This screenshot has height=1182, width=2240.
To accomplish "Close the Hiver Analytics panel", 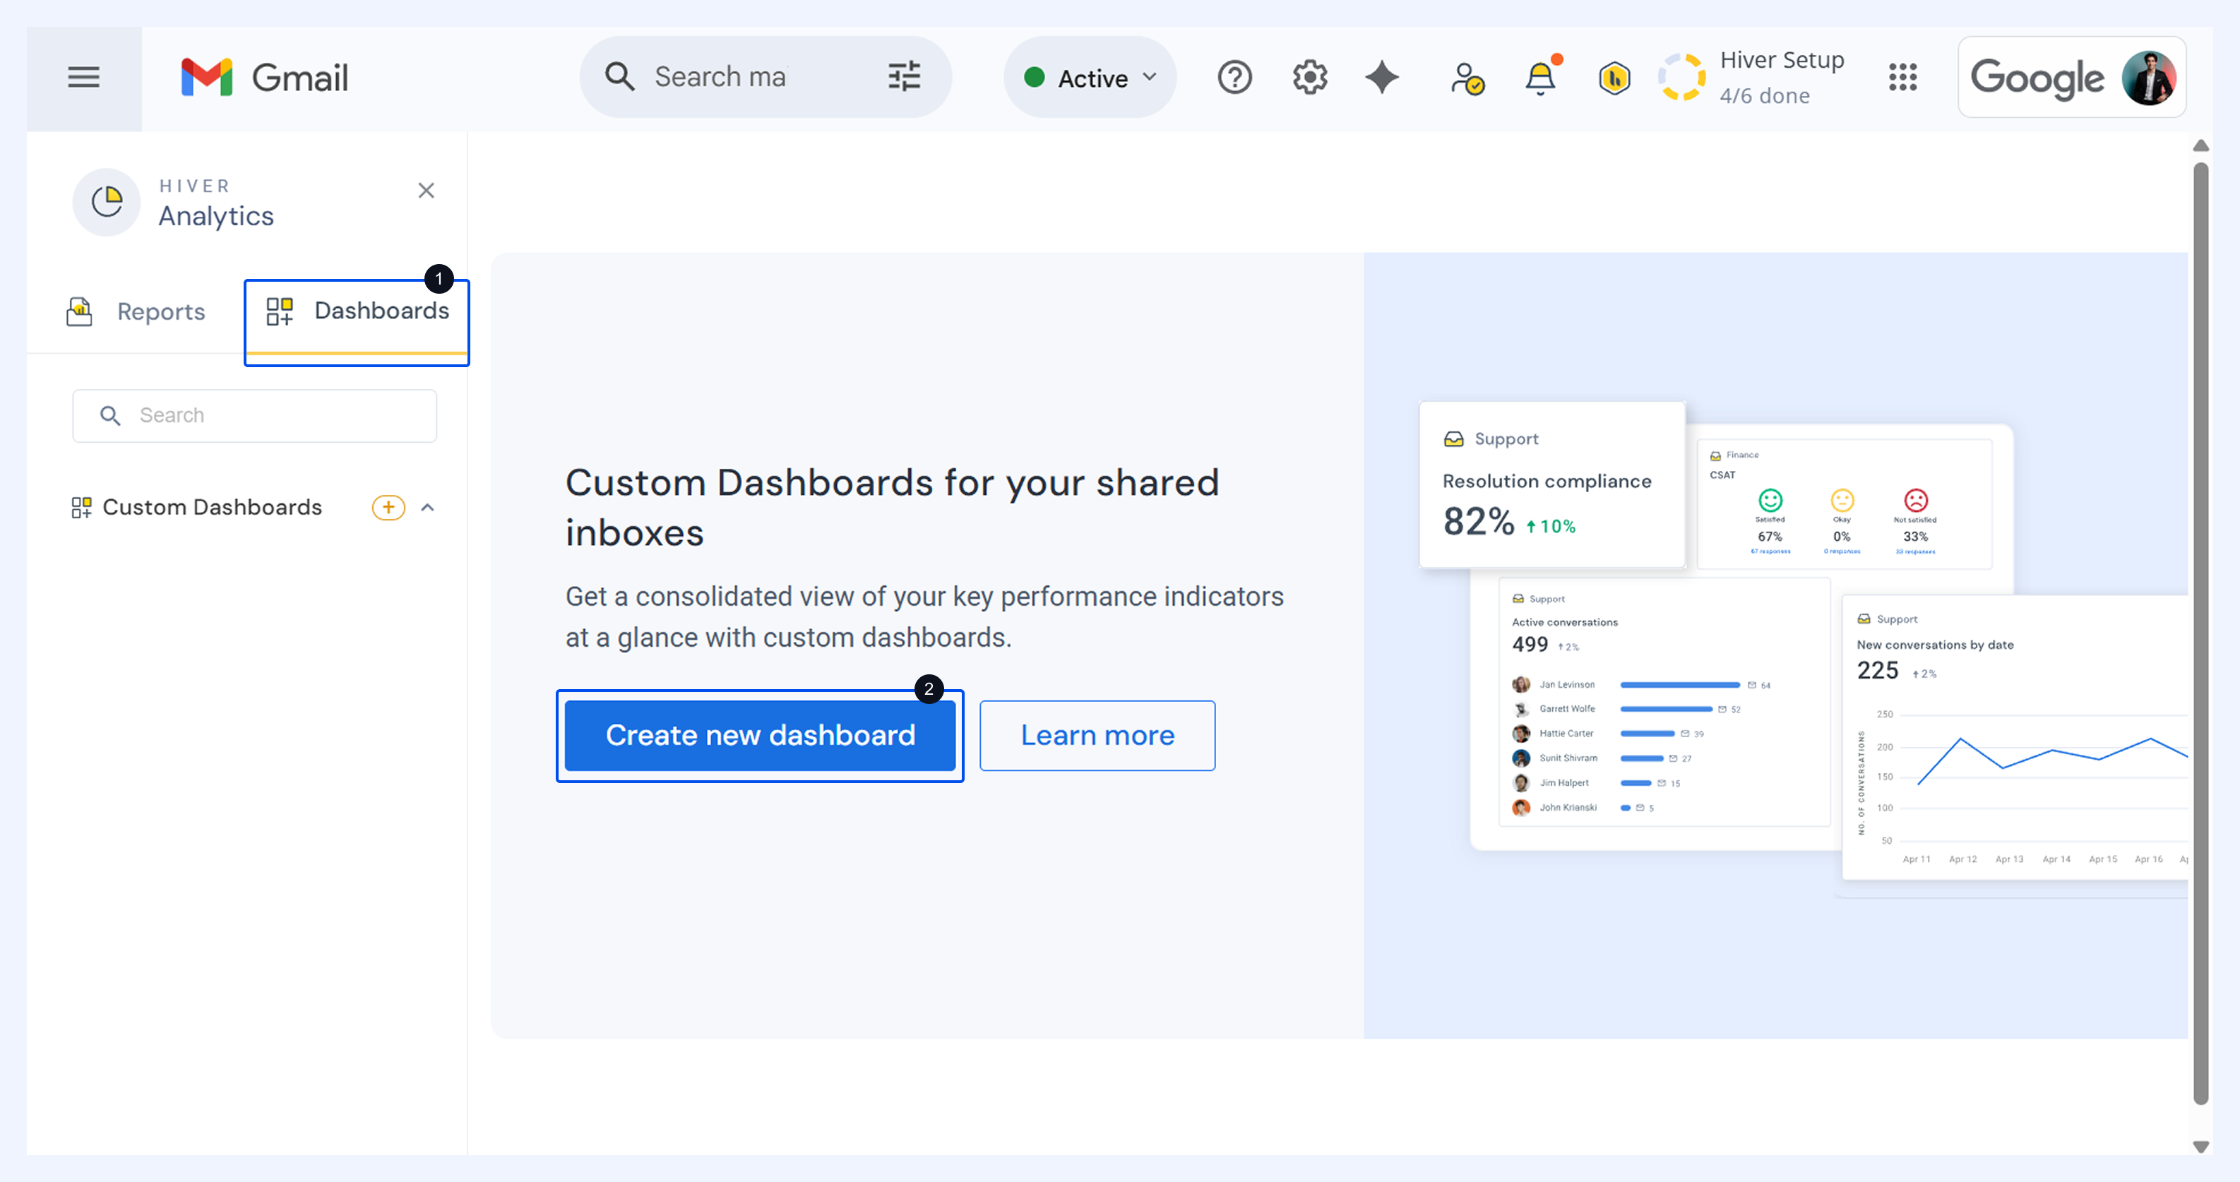I will point(426,191).
